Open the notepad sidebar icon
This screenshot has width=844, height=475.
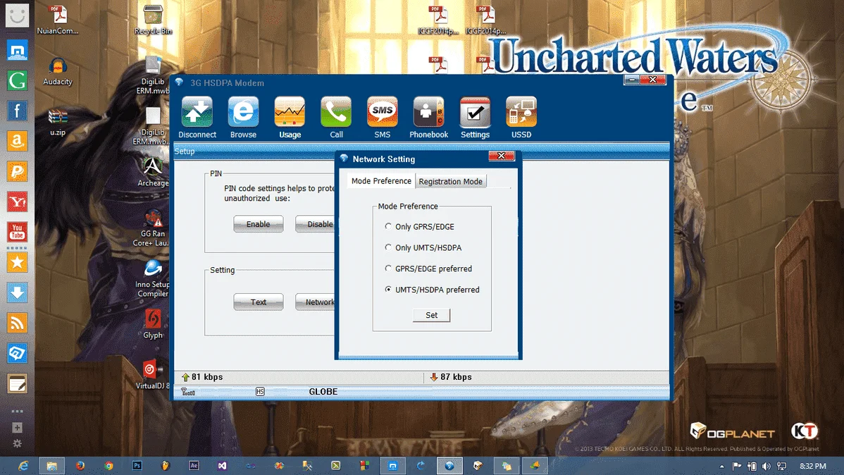click(x=17, y=384)
